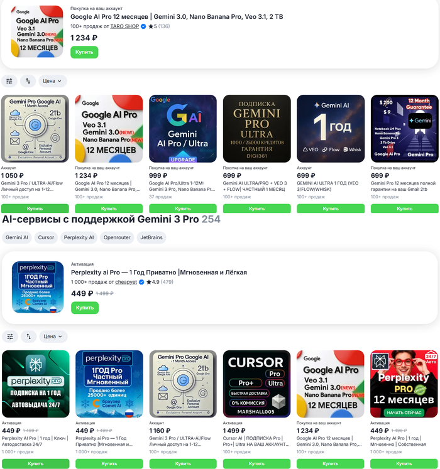Click Купить under the CURSOR Pro listing
440x469 pixels.
[x=256, y=463]
